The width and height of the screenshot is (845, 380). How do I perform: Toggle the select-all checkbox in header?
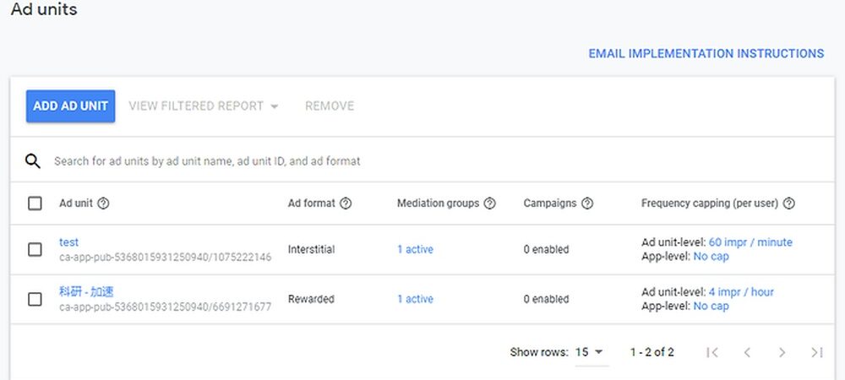(x=35, y=204)
